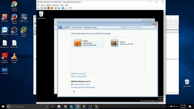Select the Guest account
Image resolution: width=194 pixels, height=109 pixels.
point(122,43)
